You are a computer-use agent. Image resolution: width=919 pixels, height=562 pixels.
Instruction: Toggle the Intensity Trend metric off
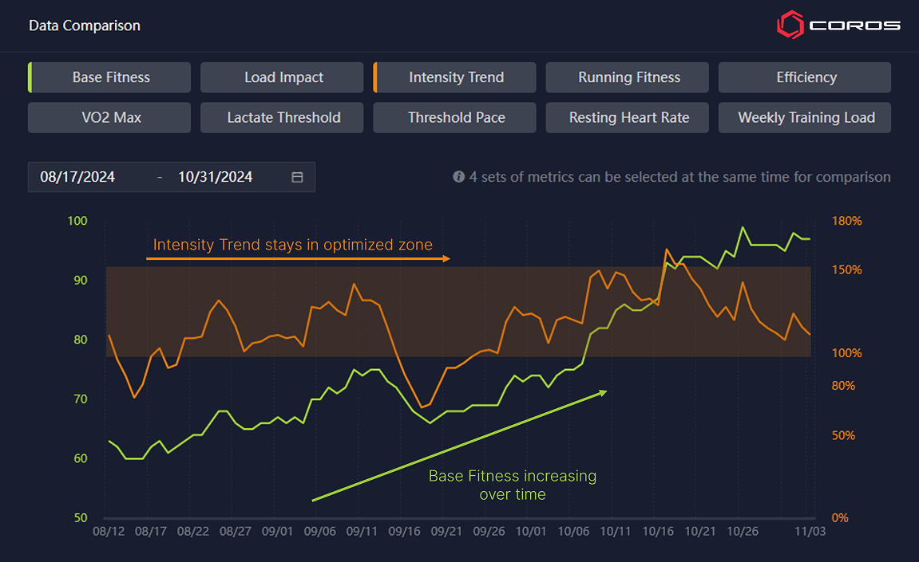click(x=456, y=77)
